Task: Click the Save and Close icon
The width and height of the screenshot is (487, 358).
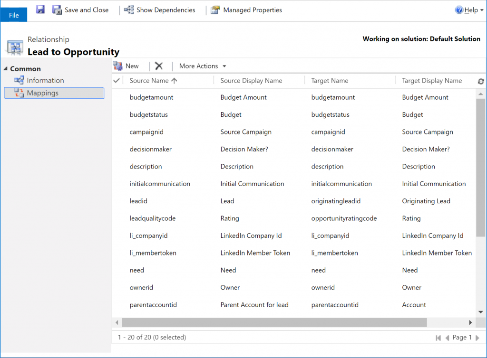Action: [57, 10]
